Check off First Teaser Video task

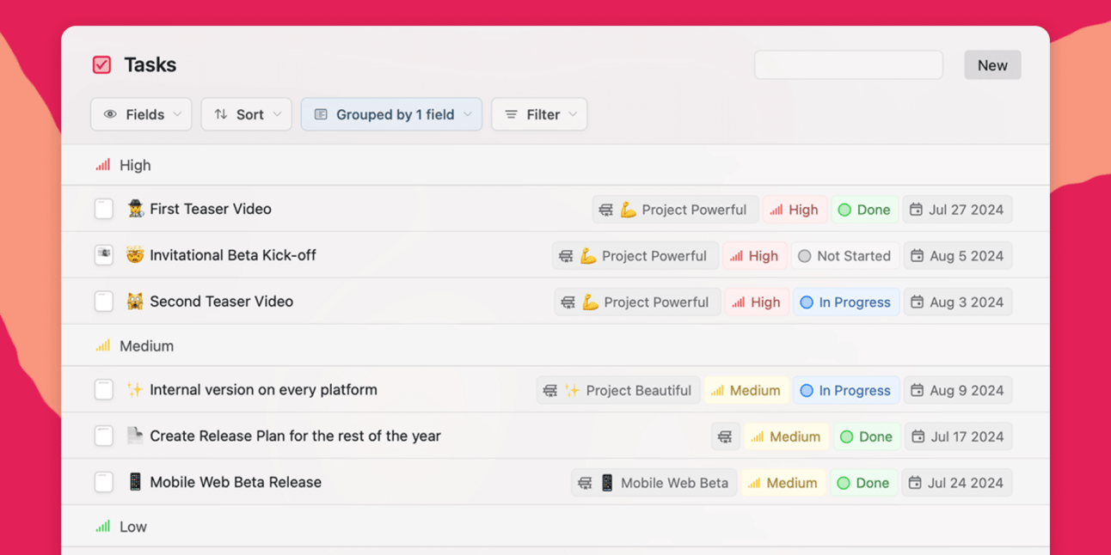(104, 209)
